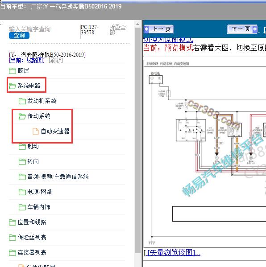Open the 电源/网络 folder icon
This screenshot has height=267, width=266.
(22, 192)
